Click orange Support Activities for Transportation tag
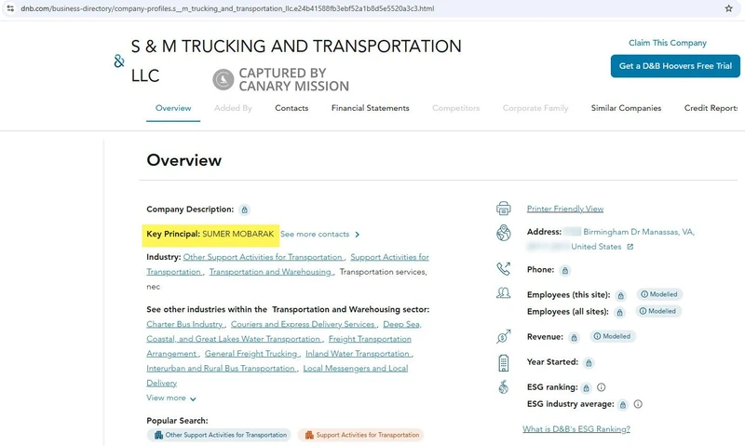The width and height of the screenshot is (745, 446). 360,435
